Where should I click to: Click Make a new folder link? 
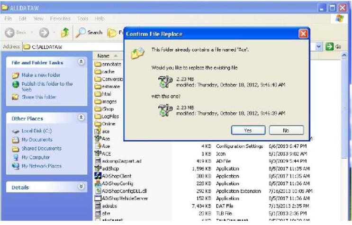pos(41,75)
